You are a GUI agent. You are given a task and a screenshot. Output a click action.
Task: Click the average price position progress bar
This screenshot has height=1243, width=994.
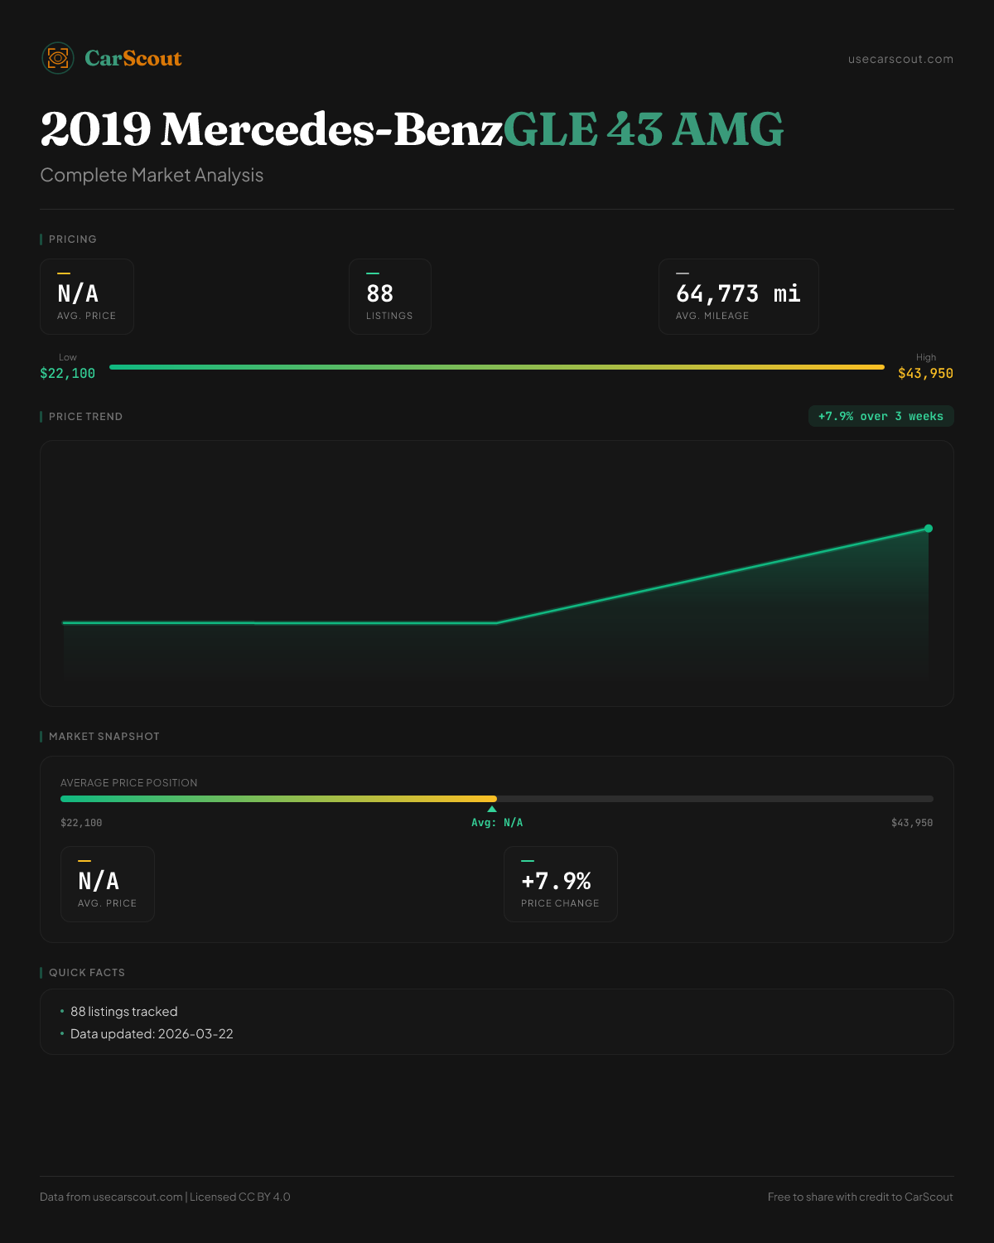(x=497, y=799)
